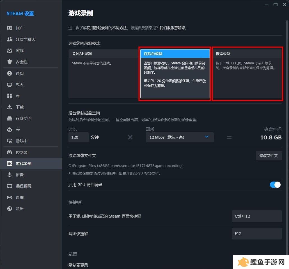Choose the 按需录制 recording mode
This screenshot has height=269, width=289.
[247, 74]
